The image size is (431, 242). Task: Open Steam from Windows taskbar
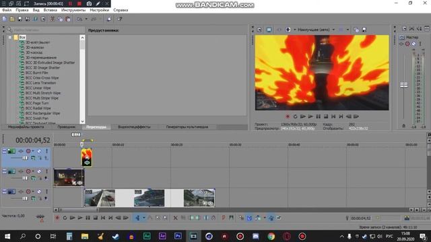pos(115,236)
